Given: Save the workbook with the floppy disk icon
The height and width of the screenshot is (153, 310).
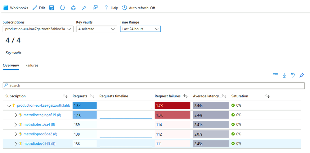Looking at the screenshot, I should 52,8.
